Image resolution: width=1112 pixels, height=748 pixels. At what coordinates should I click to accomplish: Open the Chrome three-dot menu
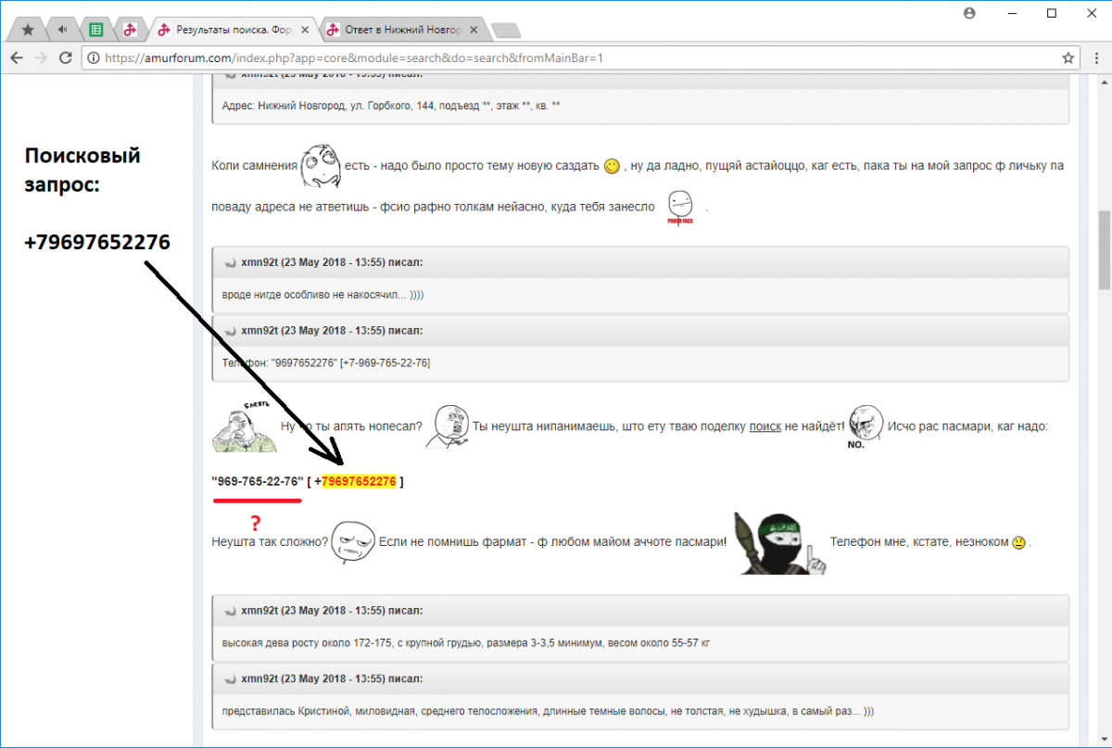pos(1094,57)
